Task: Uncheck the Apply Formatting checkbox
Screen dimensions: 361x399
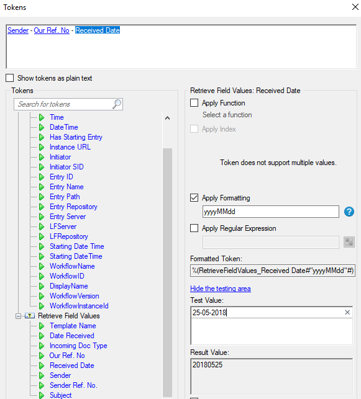Action: [194, 198]
